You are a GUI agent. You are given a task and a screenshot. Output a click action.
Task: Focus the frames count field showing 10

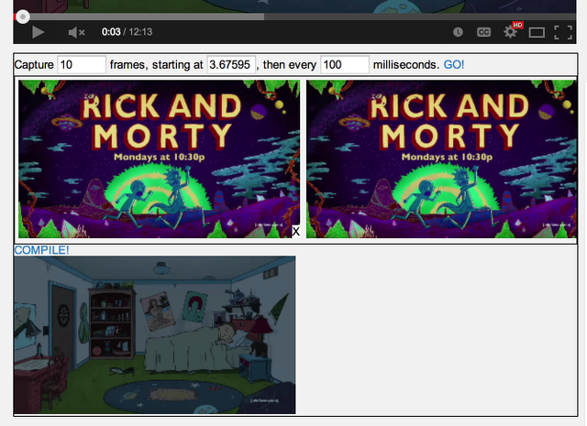[82, 65]
